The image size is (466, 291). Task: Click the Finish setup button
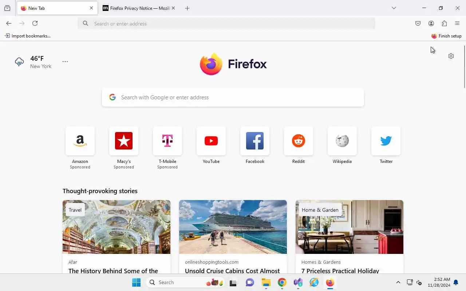pos(446,36)
